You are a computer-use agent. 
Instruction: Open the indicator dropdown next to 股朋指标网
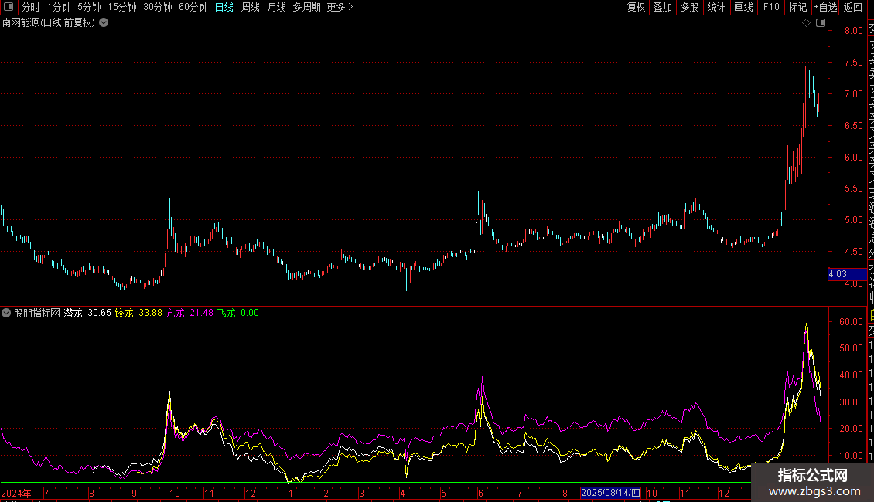click(x=6, y=313)
